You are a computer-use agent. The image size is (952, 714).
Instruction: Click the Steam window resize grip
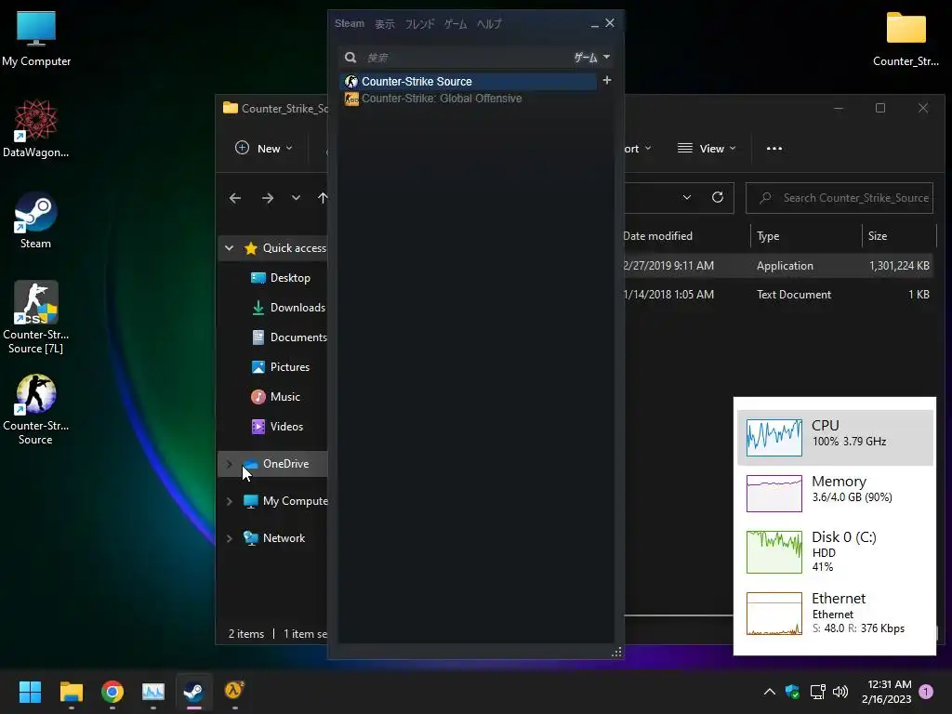coord(616,652)
